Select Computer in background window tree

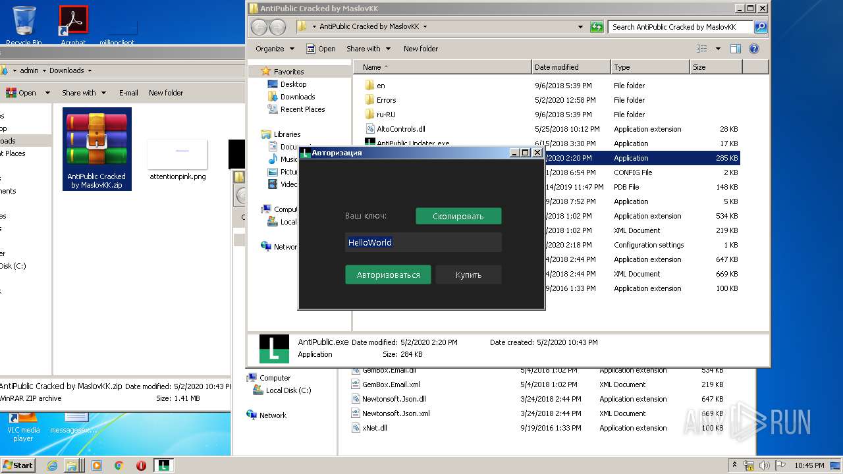[275, 378]
